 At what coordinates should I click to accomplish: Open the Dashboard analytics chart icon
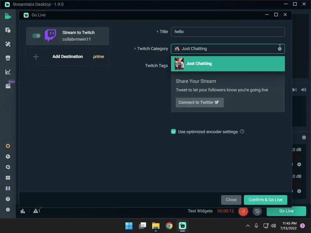(x=8, y=72)
